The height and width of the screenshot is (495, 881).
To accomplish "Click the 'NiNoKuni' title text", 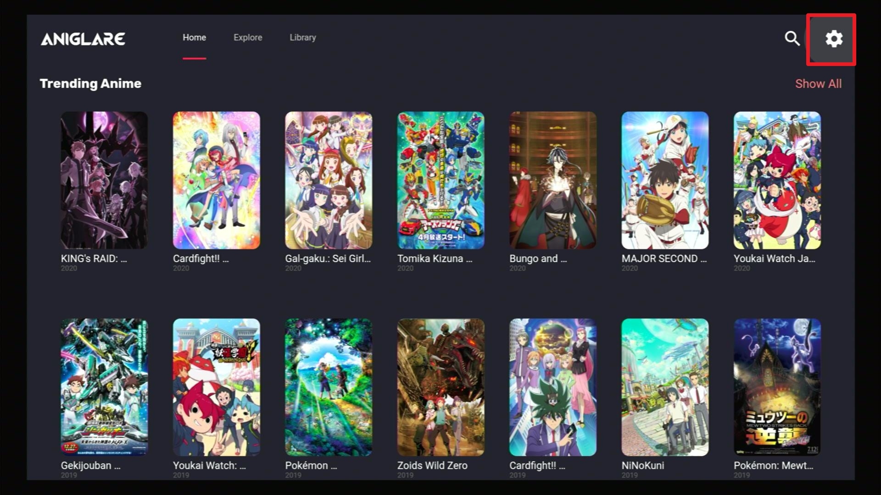I will (x=642, y=466).
